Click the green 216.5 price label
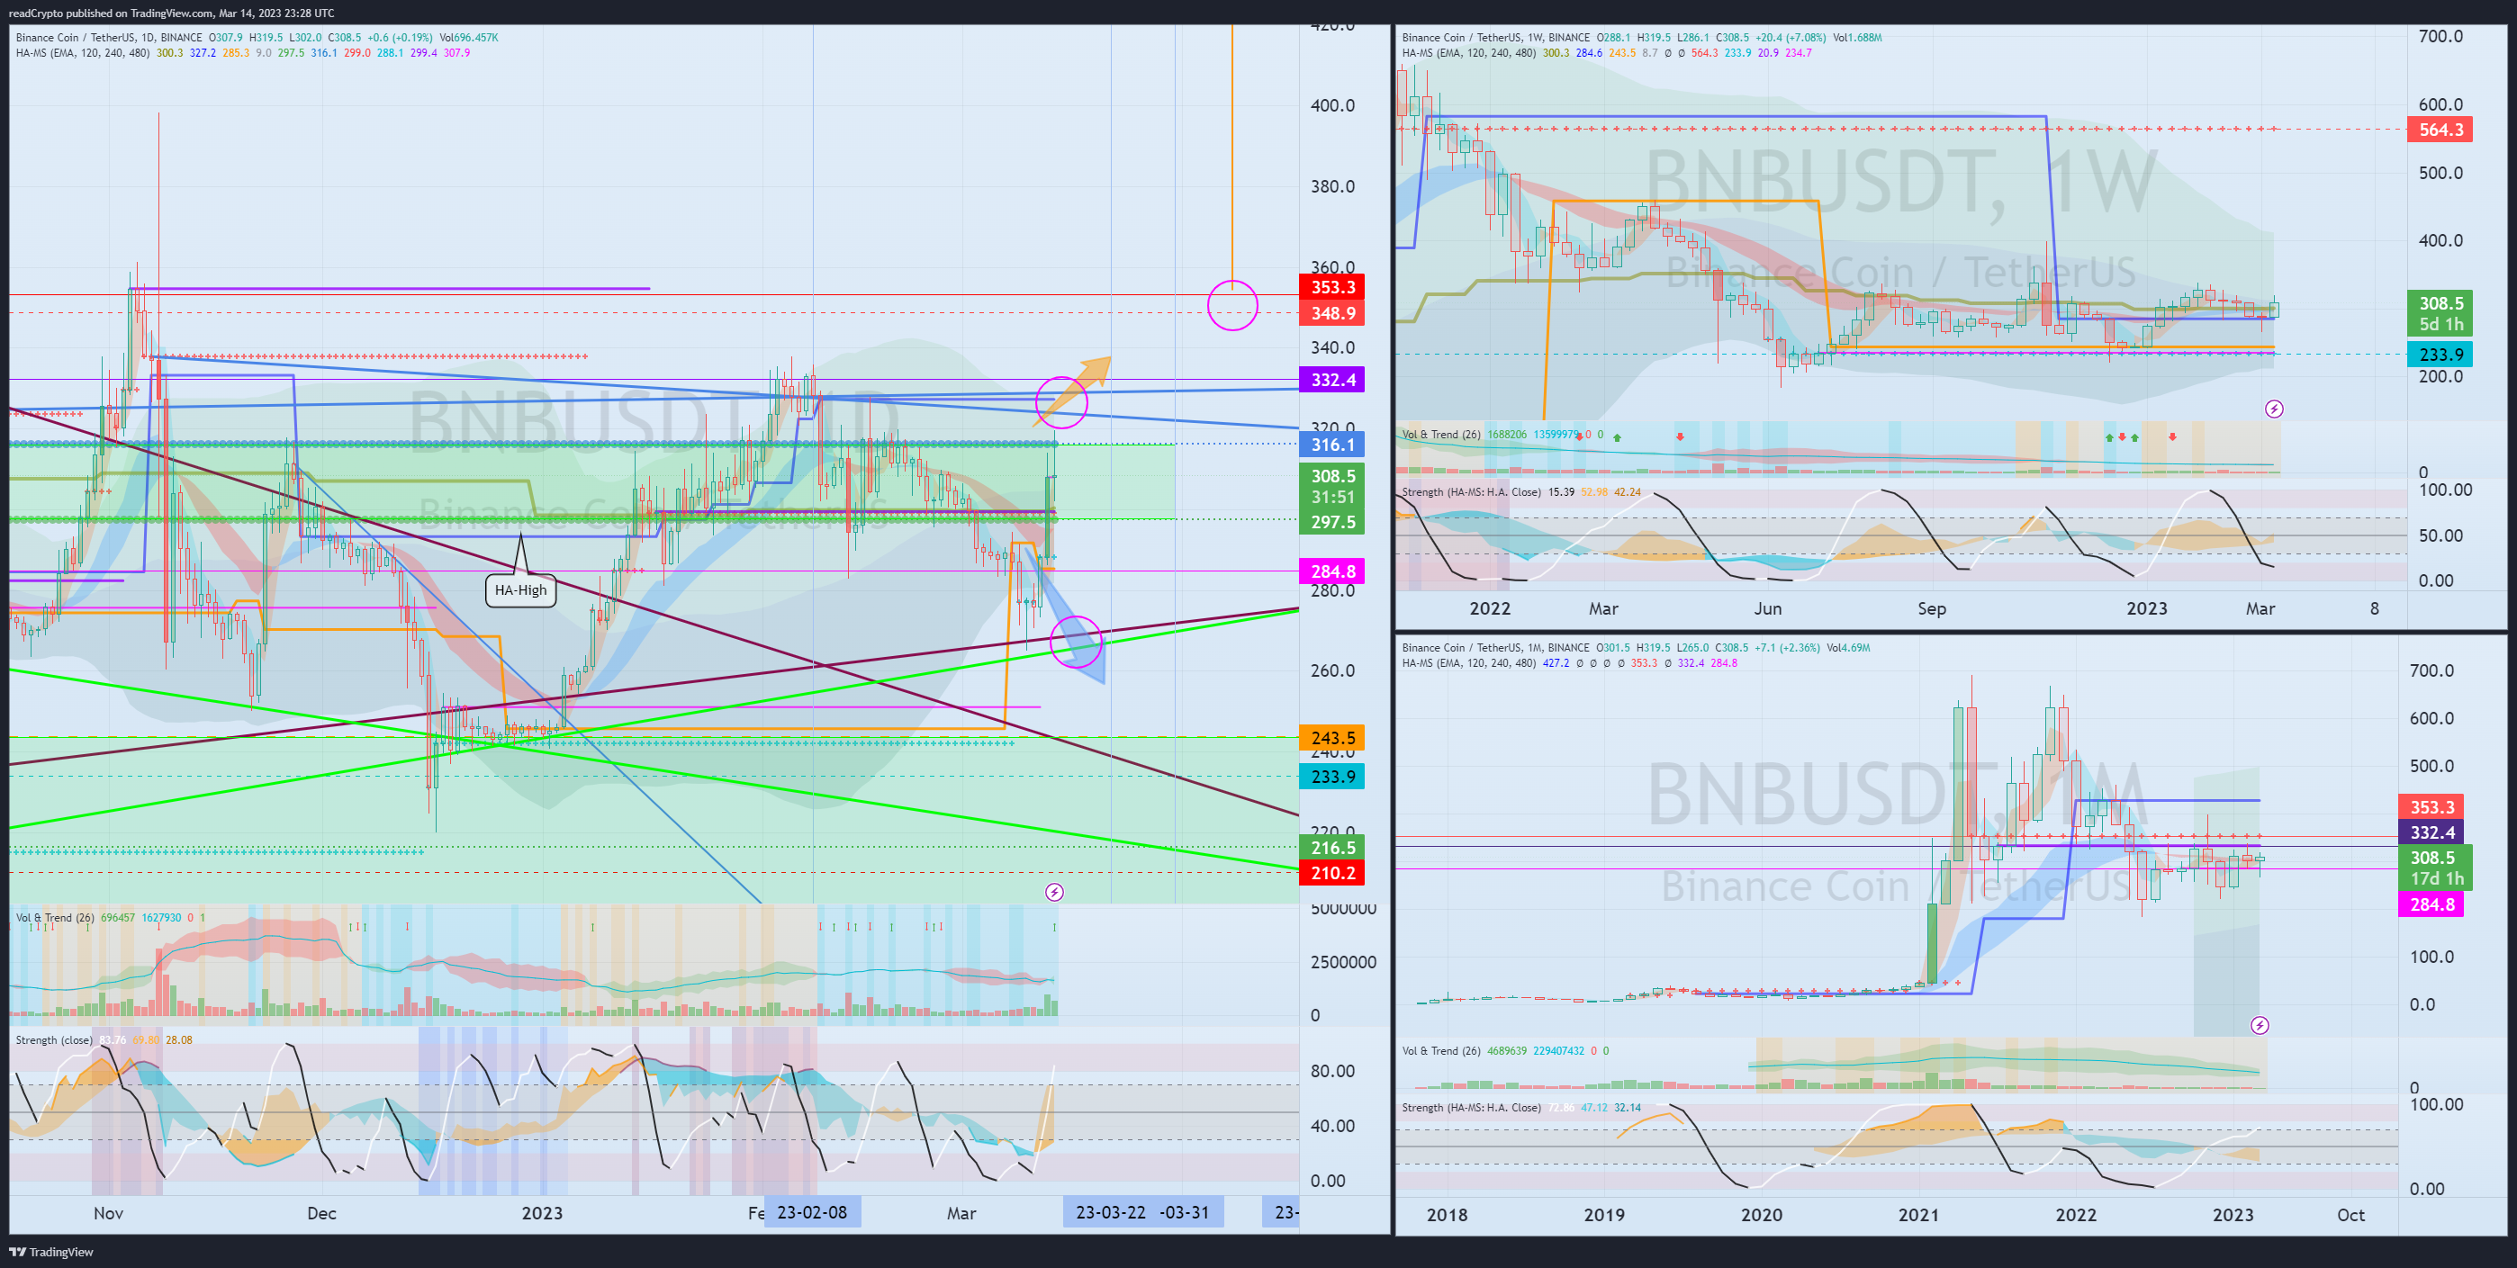Image resolution: width=2517 pixels, height=1268 pixels. (x=1331, y=848)
